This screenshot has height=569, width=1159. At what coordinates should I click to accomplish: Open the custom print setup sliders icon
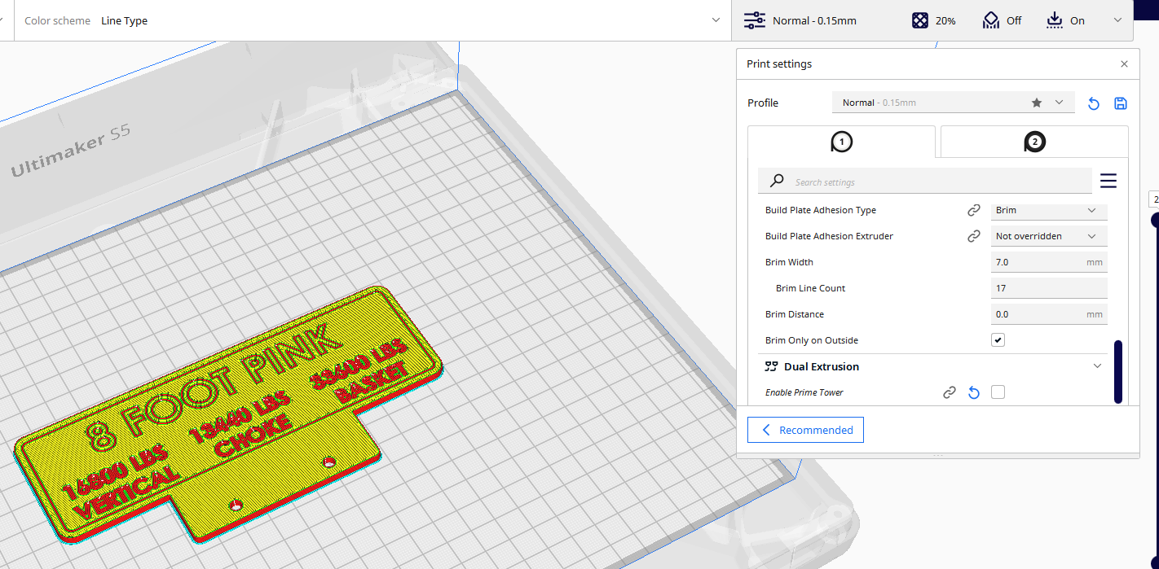[756, 20]
